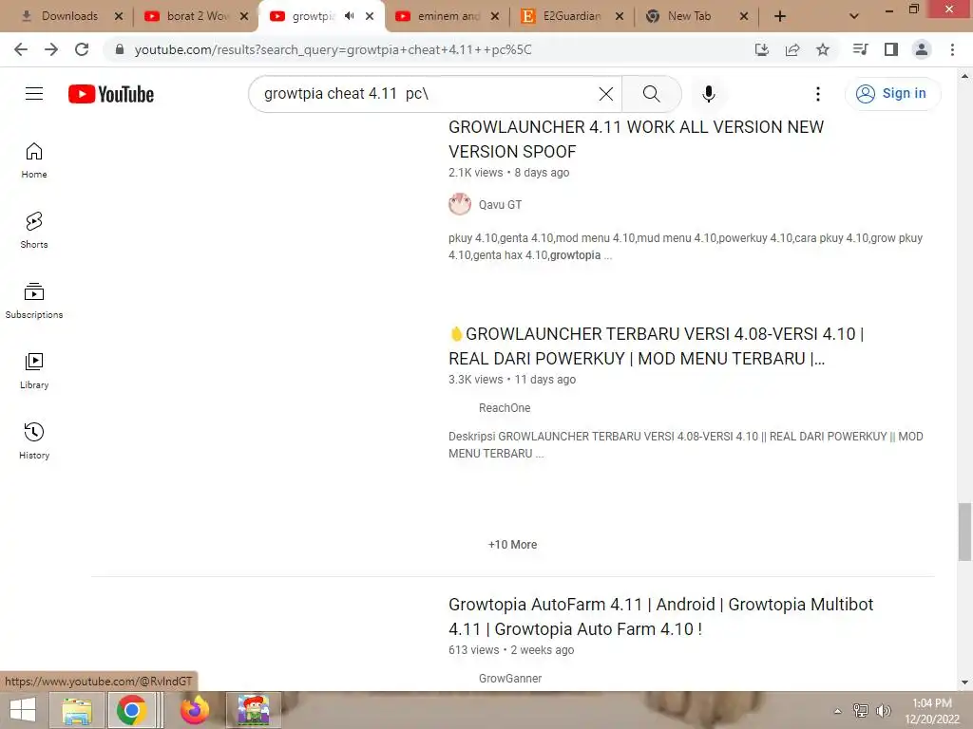The height and width of the screenshot is (729, 973).
Task: Click the '2.1K views • 8 days ago' text
Action: pos(509,173)
